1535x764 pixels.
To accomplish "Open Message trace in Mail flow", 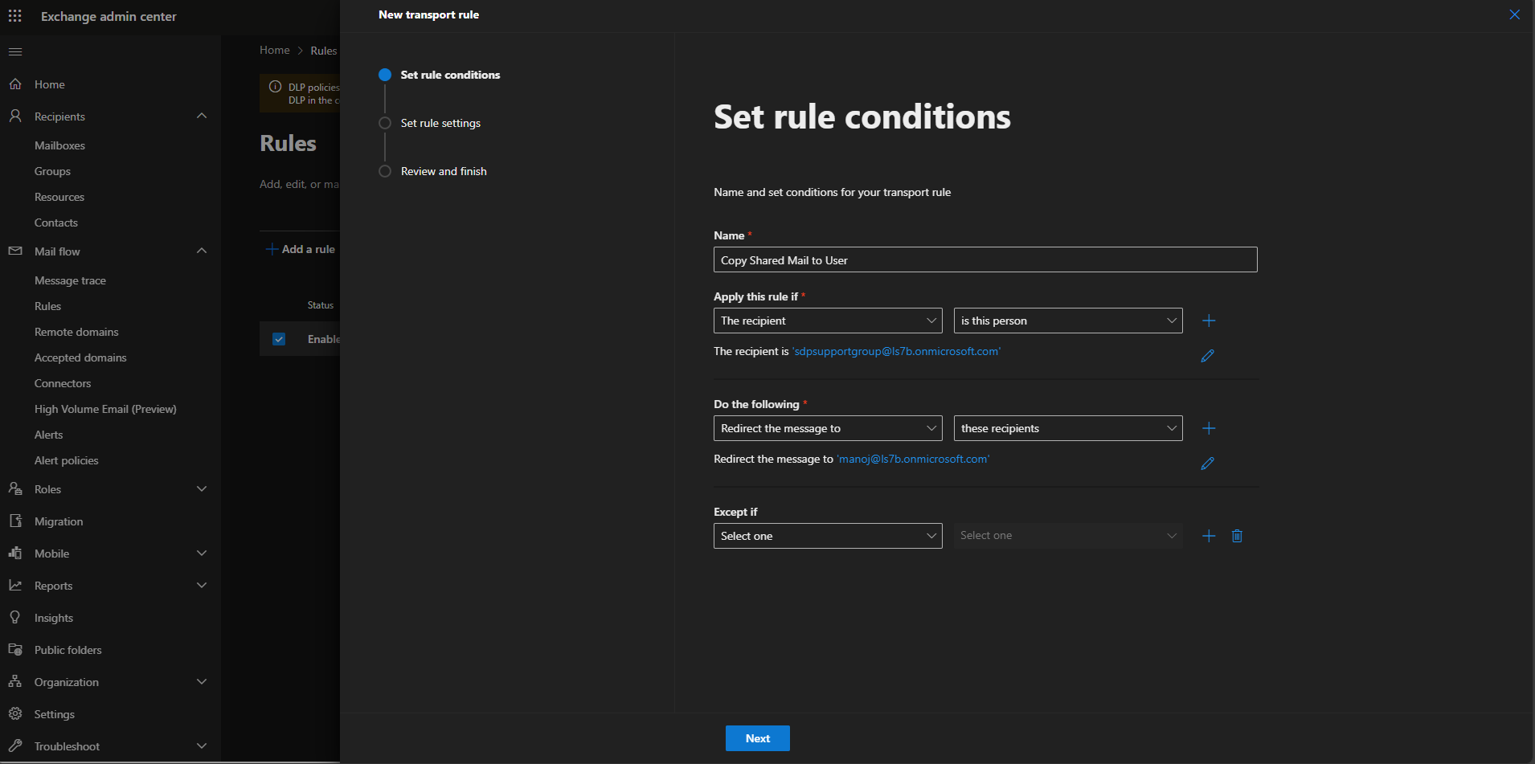I will [70, 280].
